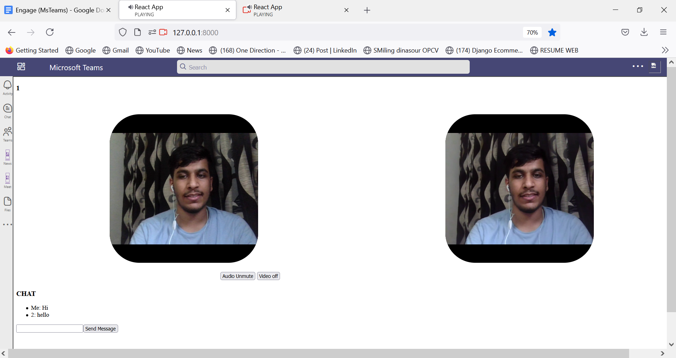Image resolution: width=676 pixels, height=358 pixels.
Task: Click the app launcher grid icon
Action: click(x=21, y=67)
